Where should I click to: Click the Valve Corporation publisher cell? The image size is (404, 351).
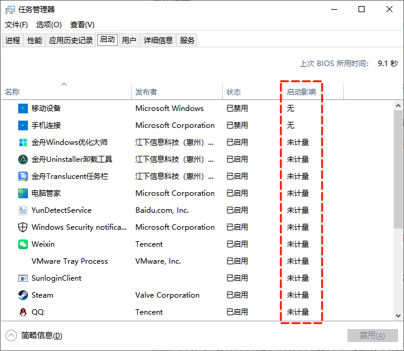[x=167, y=295]
